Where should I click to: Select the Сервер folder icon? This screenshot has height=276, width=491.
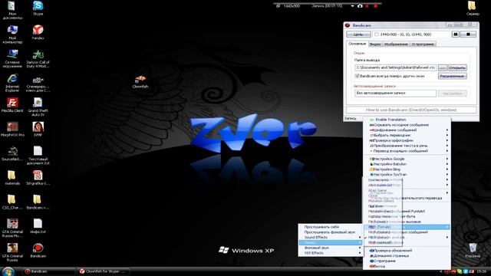click(472, 6)
